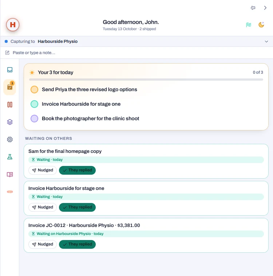Click the pin icon at top
This screenshot has width=273, height=276.
pyautogui.click(x=253, y=8)
